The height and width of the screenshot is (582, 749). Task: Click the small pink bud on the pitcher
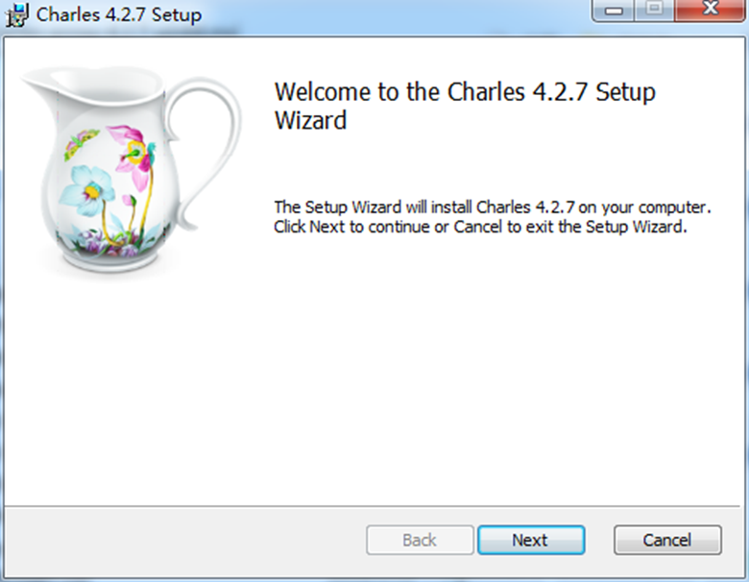point(129,203)
